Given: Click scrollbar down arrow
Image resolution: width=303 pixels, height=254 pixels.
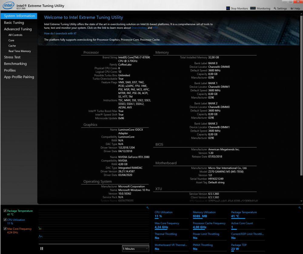Looking at the screenshot, I should pos(301,201).
